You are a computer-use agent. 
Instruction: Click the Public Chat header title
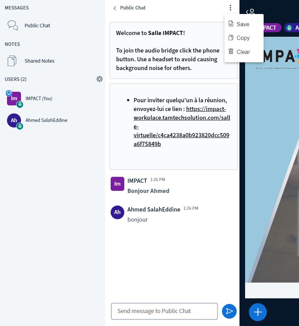tap(133, 8)
